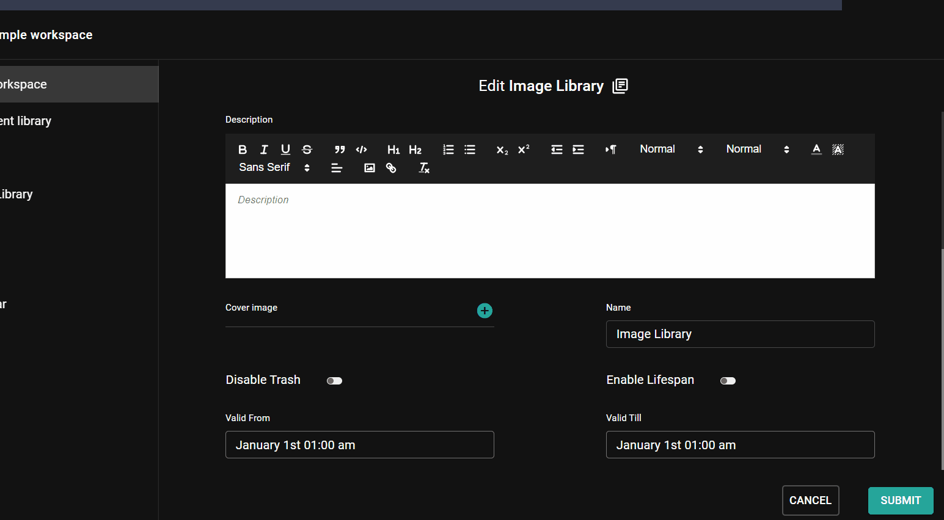
Task: Open the text background color picker
Action: [838, 150]
